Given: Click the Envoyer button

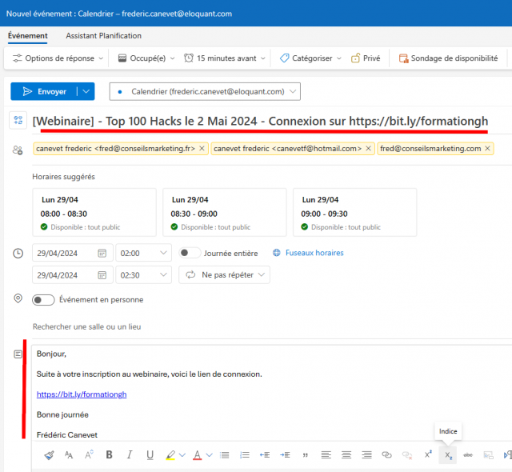Looking at the screenshot, I should [44, 91].
